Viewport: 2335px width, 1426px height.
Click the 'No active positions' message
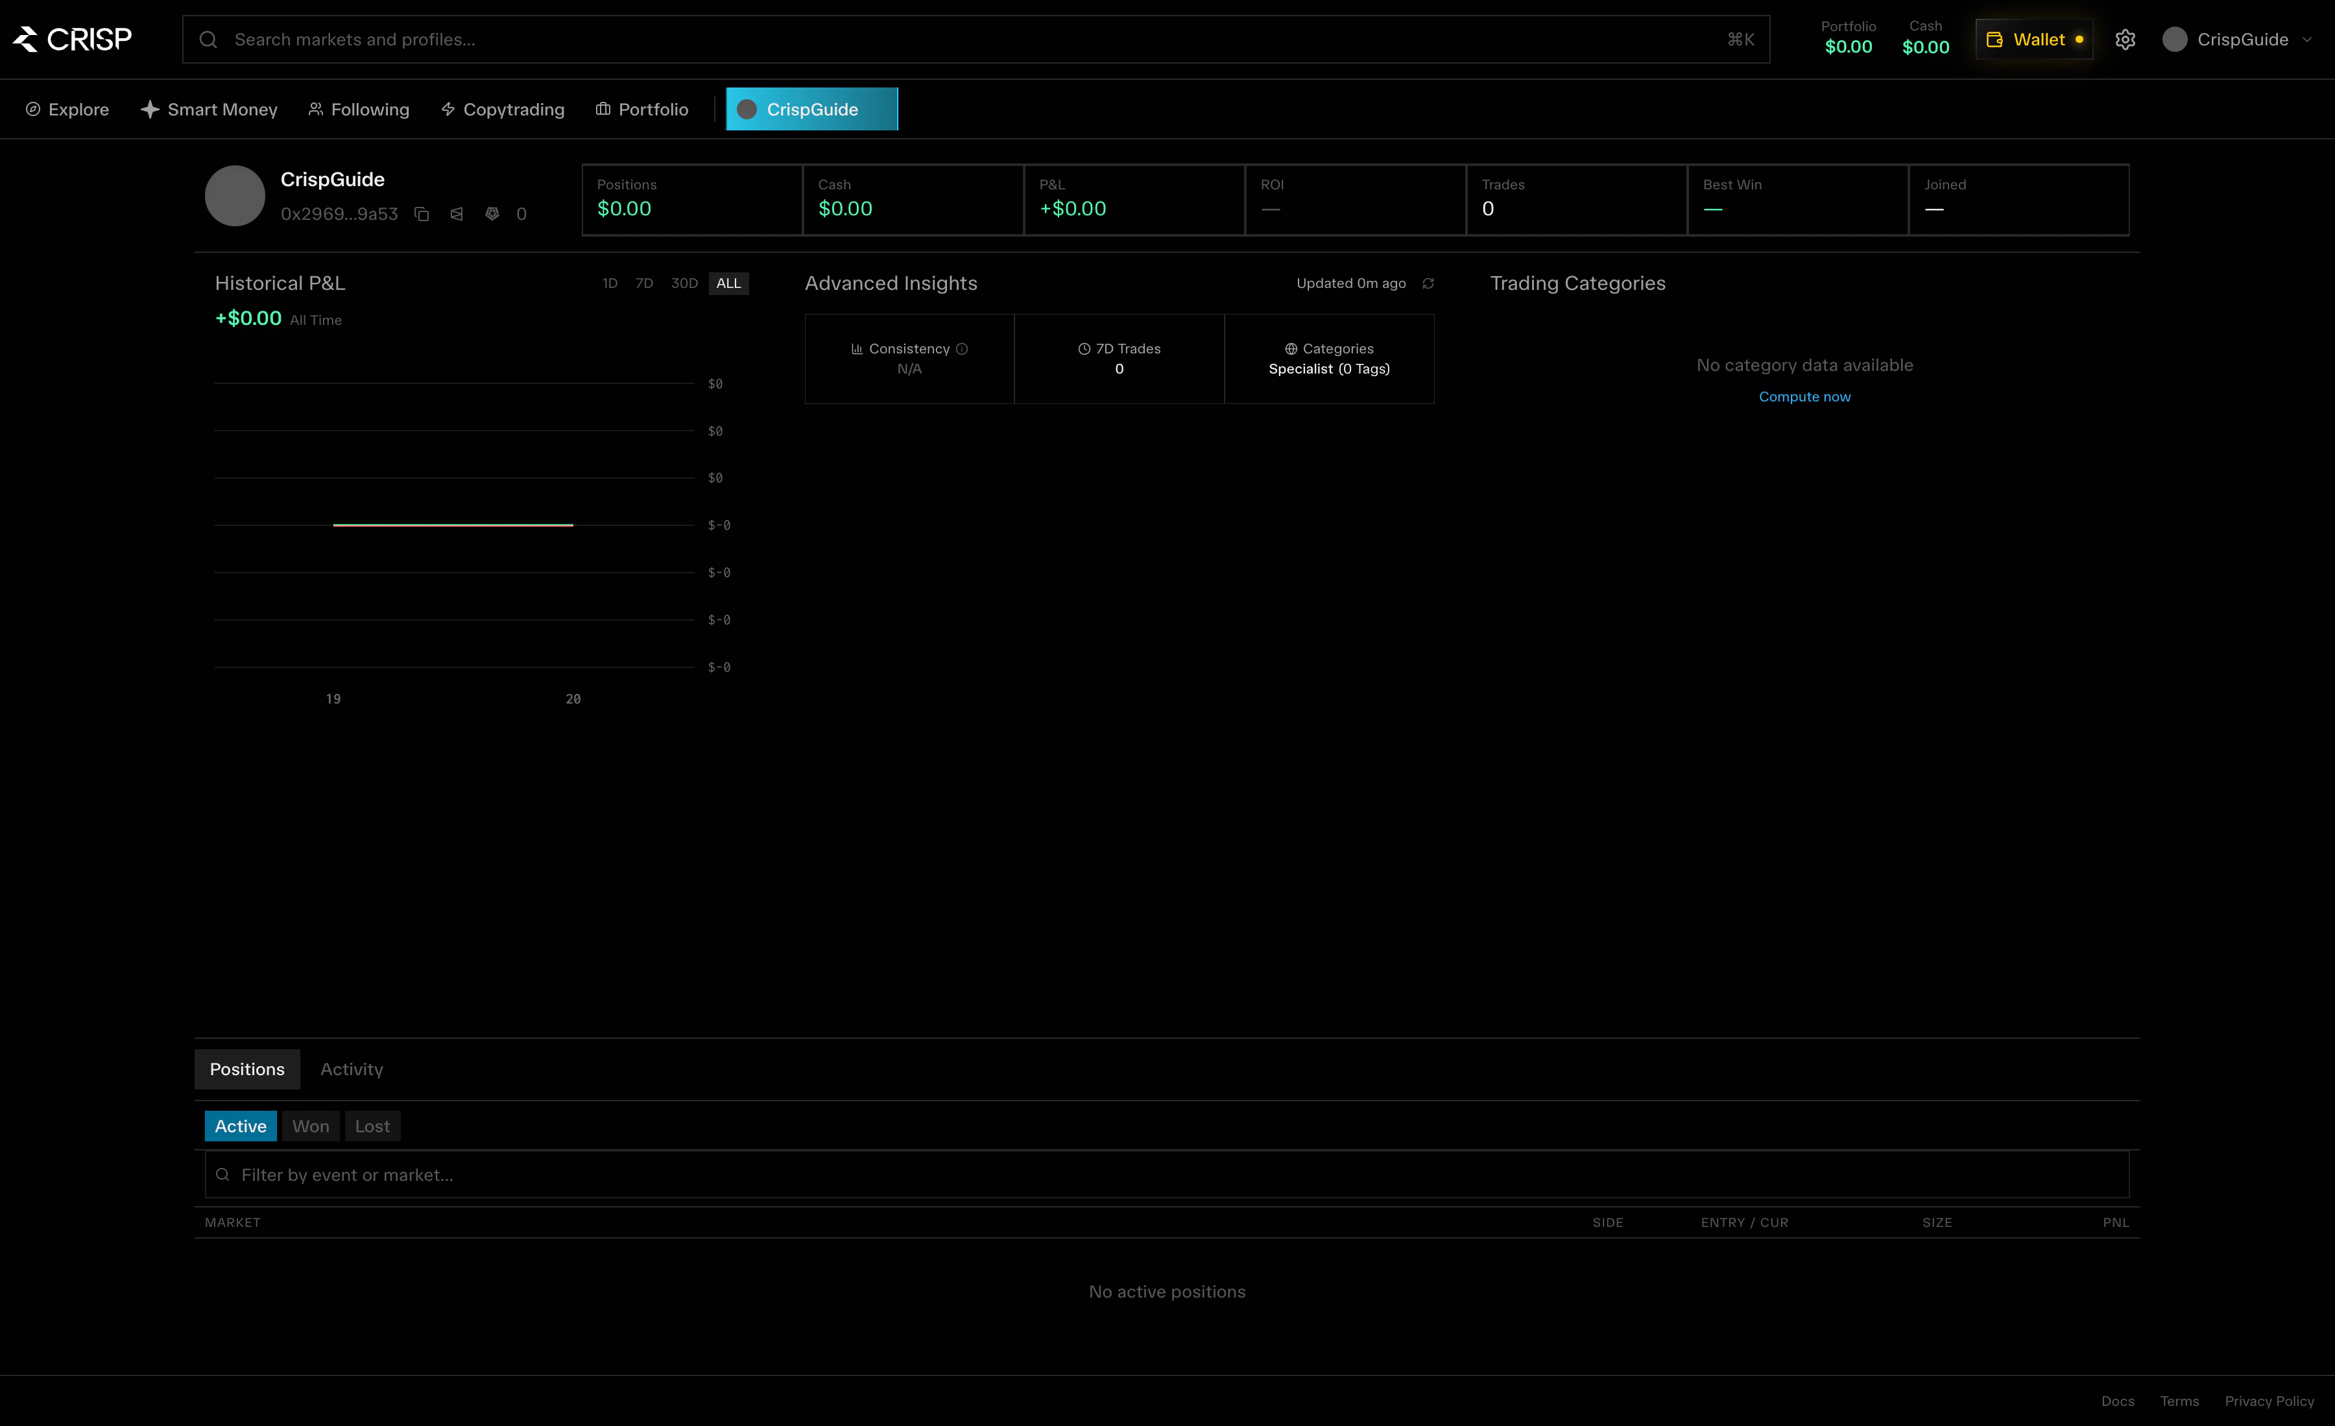click(x=1167, y=1292)
